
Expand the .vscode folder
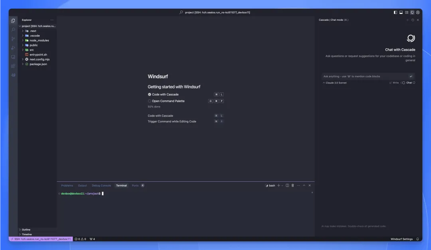tap(23, 36)
